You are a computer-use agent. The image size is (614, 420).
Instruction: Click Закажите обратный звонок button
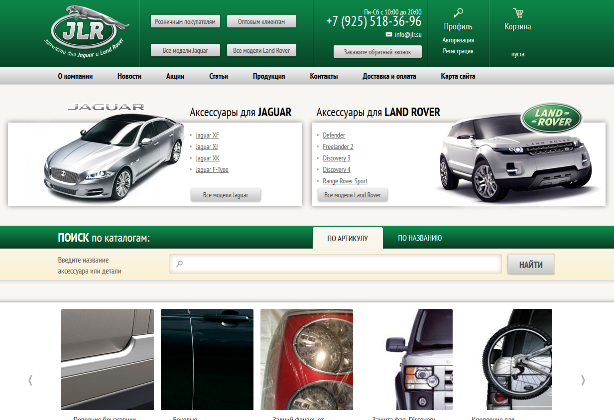(x=377, y=52)
